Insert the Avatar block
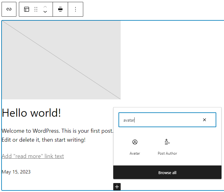Viewport: 224px width, 192px height. [135, 147]
